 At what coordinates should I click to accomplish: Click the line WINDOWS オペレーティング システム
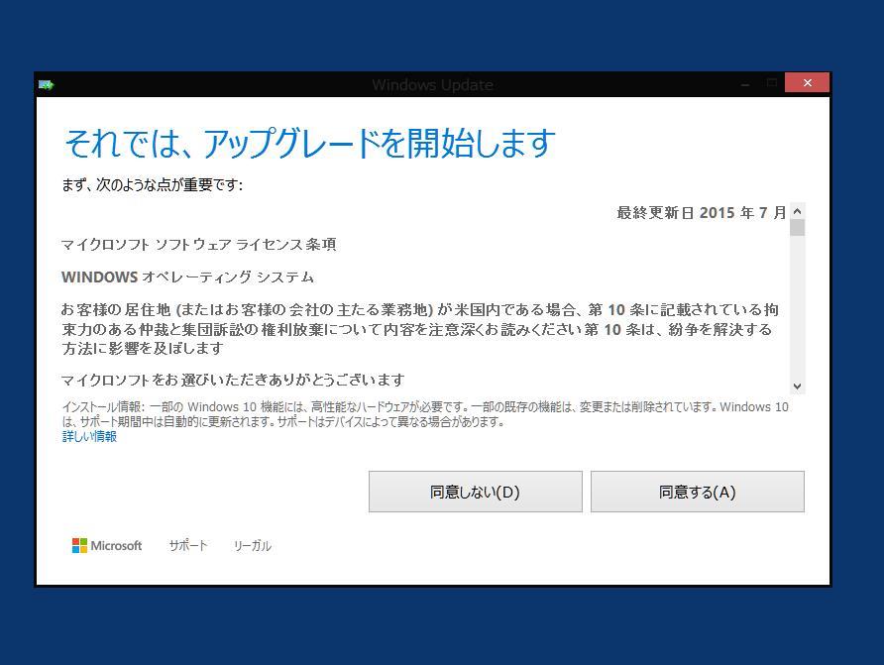[x=187, y=277]
